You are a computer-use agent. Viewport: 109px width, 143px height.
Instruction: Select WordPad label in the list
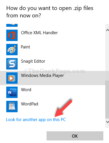pyautogui.click(x=30, y=104)
